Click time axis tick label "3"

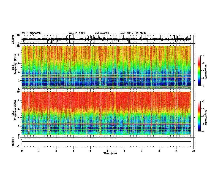pyautogui.click(x=73, y=151)
